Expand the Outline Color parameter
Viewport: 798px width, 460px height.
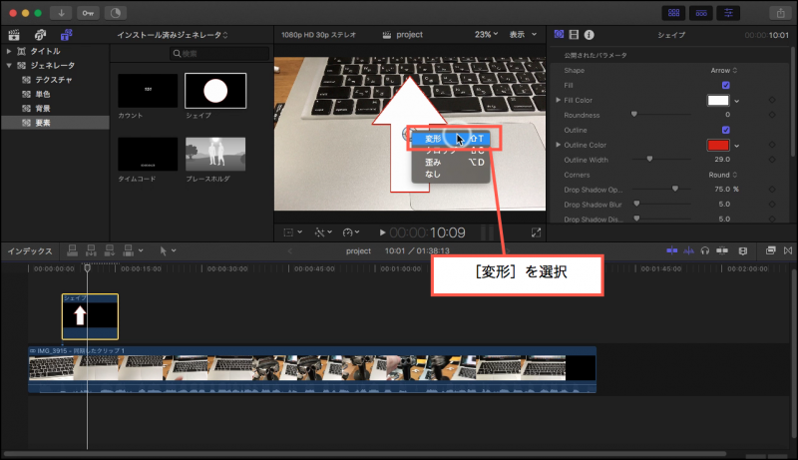[558, 145]
